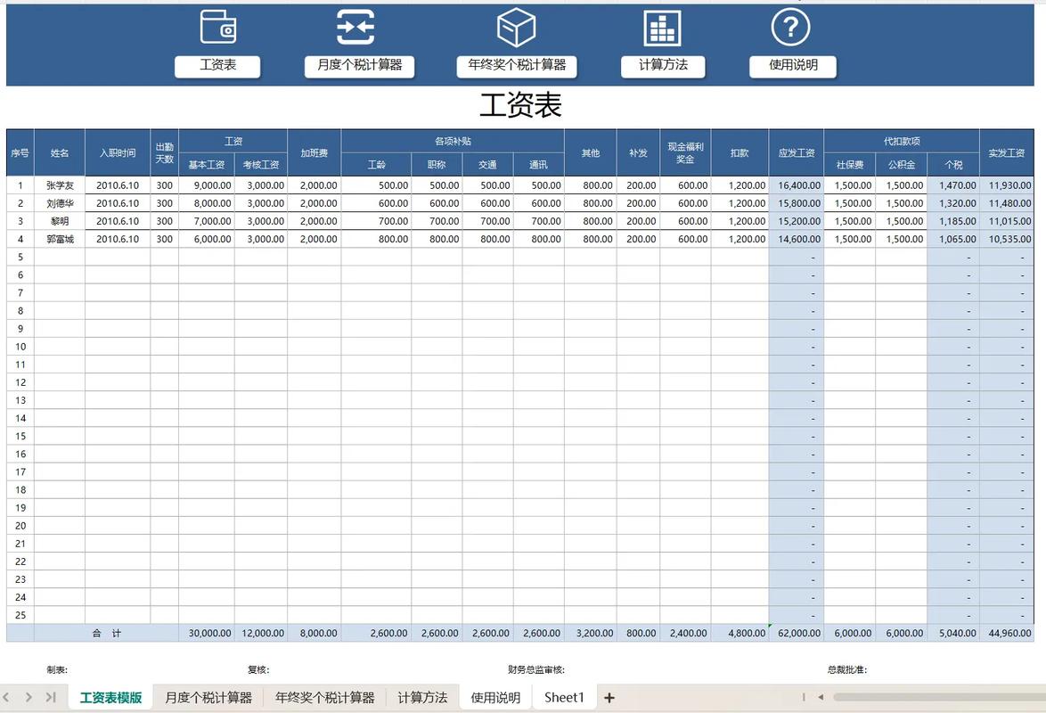The image size is (1046, 713).
Task: Switch to the 使用说明 sheet tab
Action: point(495,698)
